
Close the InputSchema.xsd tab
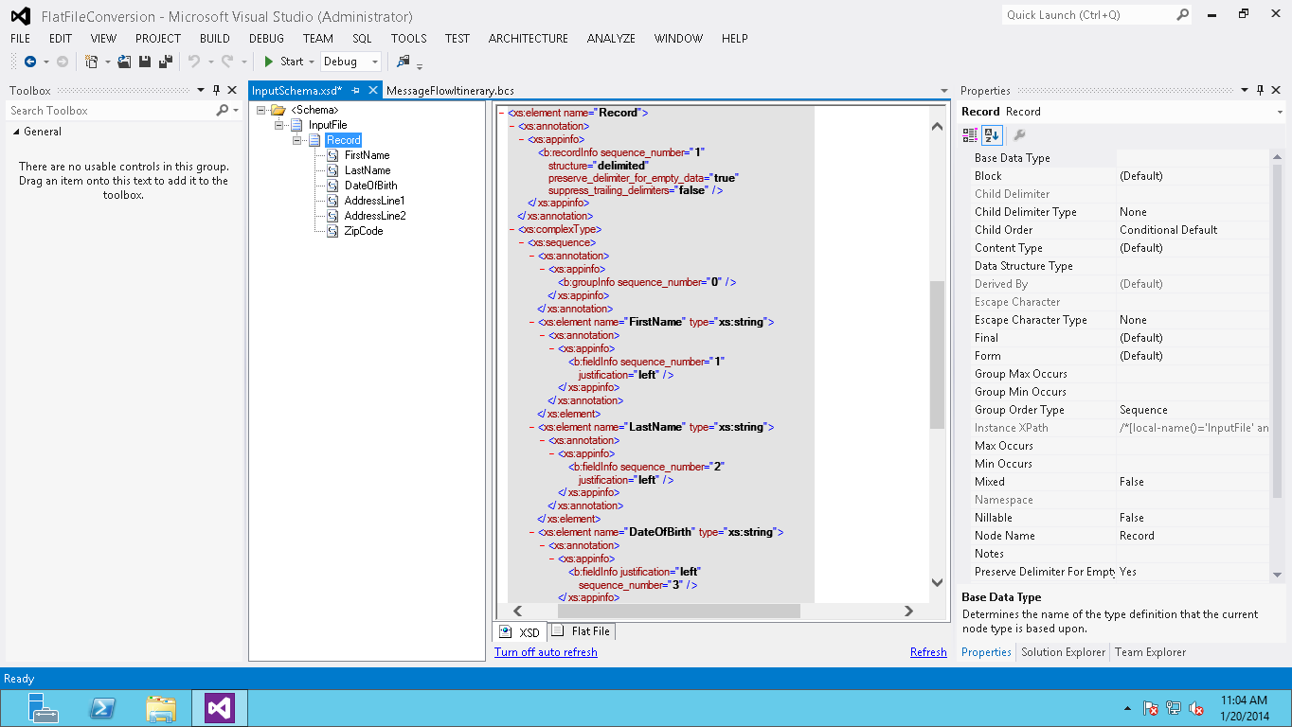pos(373,91)
